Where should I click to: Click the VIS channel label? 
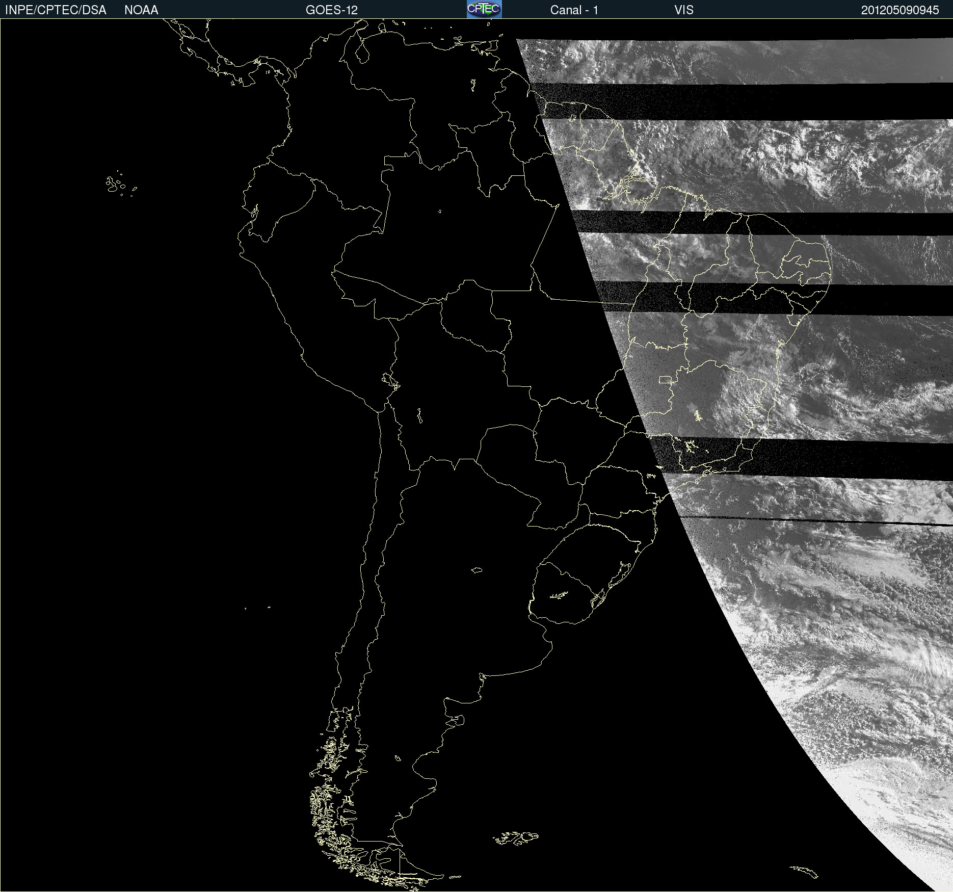point(684,10)
